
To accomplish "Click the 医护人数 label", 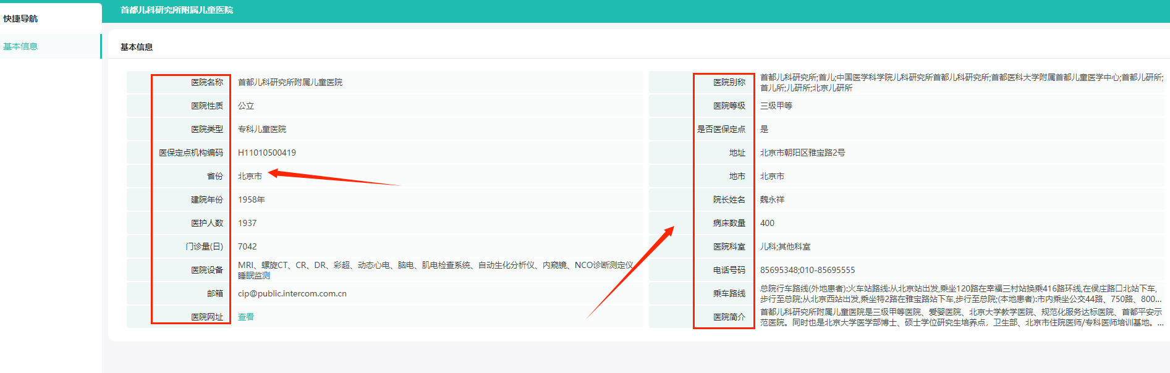I will coord(207,223).
